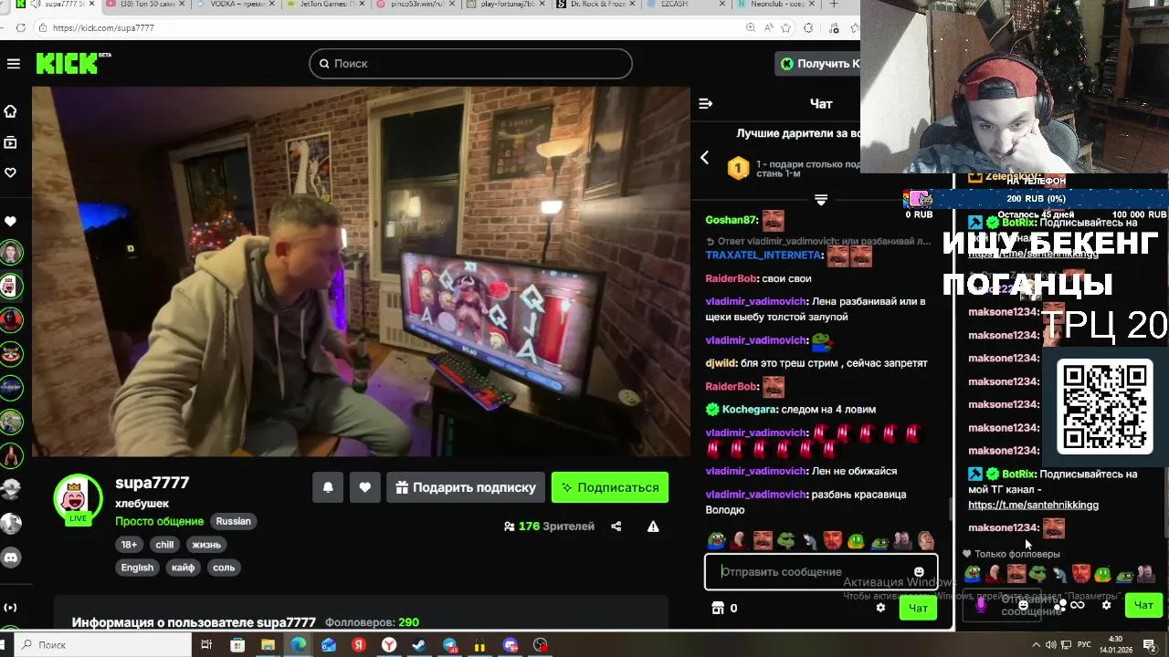The image size is (1169, 657).
Task: Open the t.me/santehnikkingg link in the overlay chat
Action: 1033,505
